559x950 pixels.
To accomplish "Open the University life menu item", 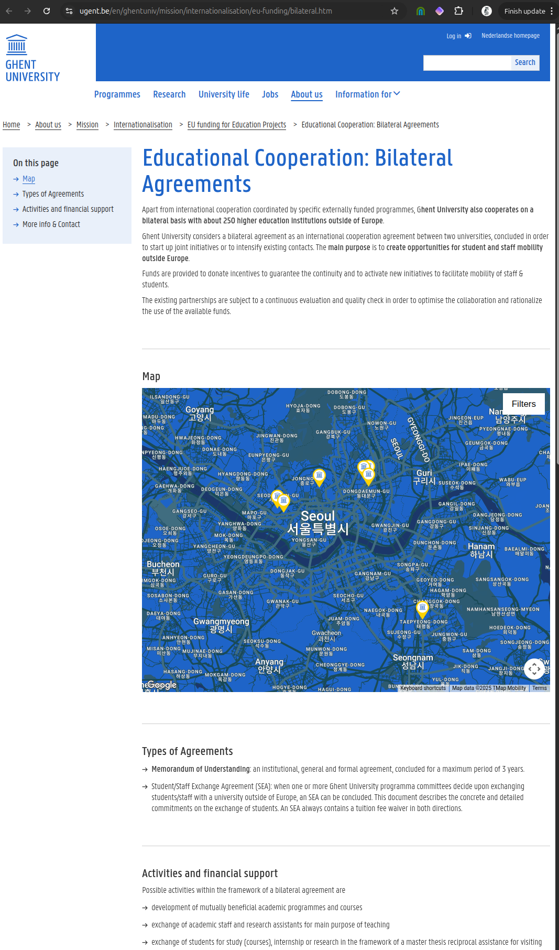I will point(224,94).
